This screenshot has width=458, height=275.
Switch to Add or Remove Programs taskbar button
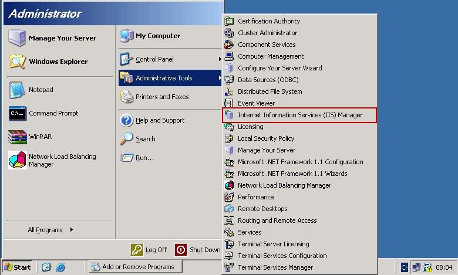pos(135,267)
